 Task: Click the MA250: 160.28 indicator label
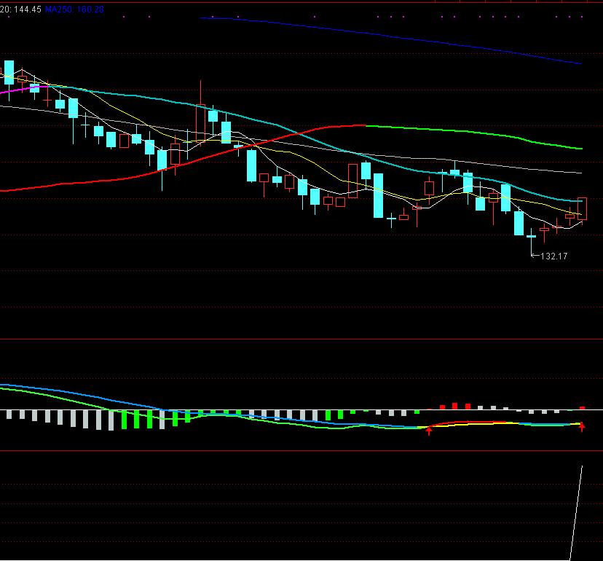pos(74,9)
